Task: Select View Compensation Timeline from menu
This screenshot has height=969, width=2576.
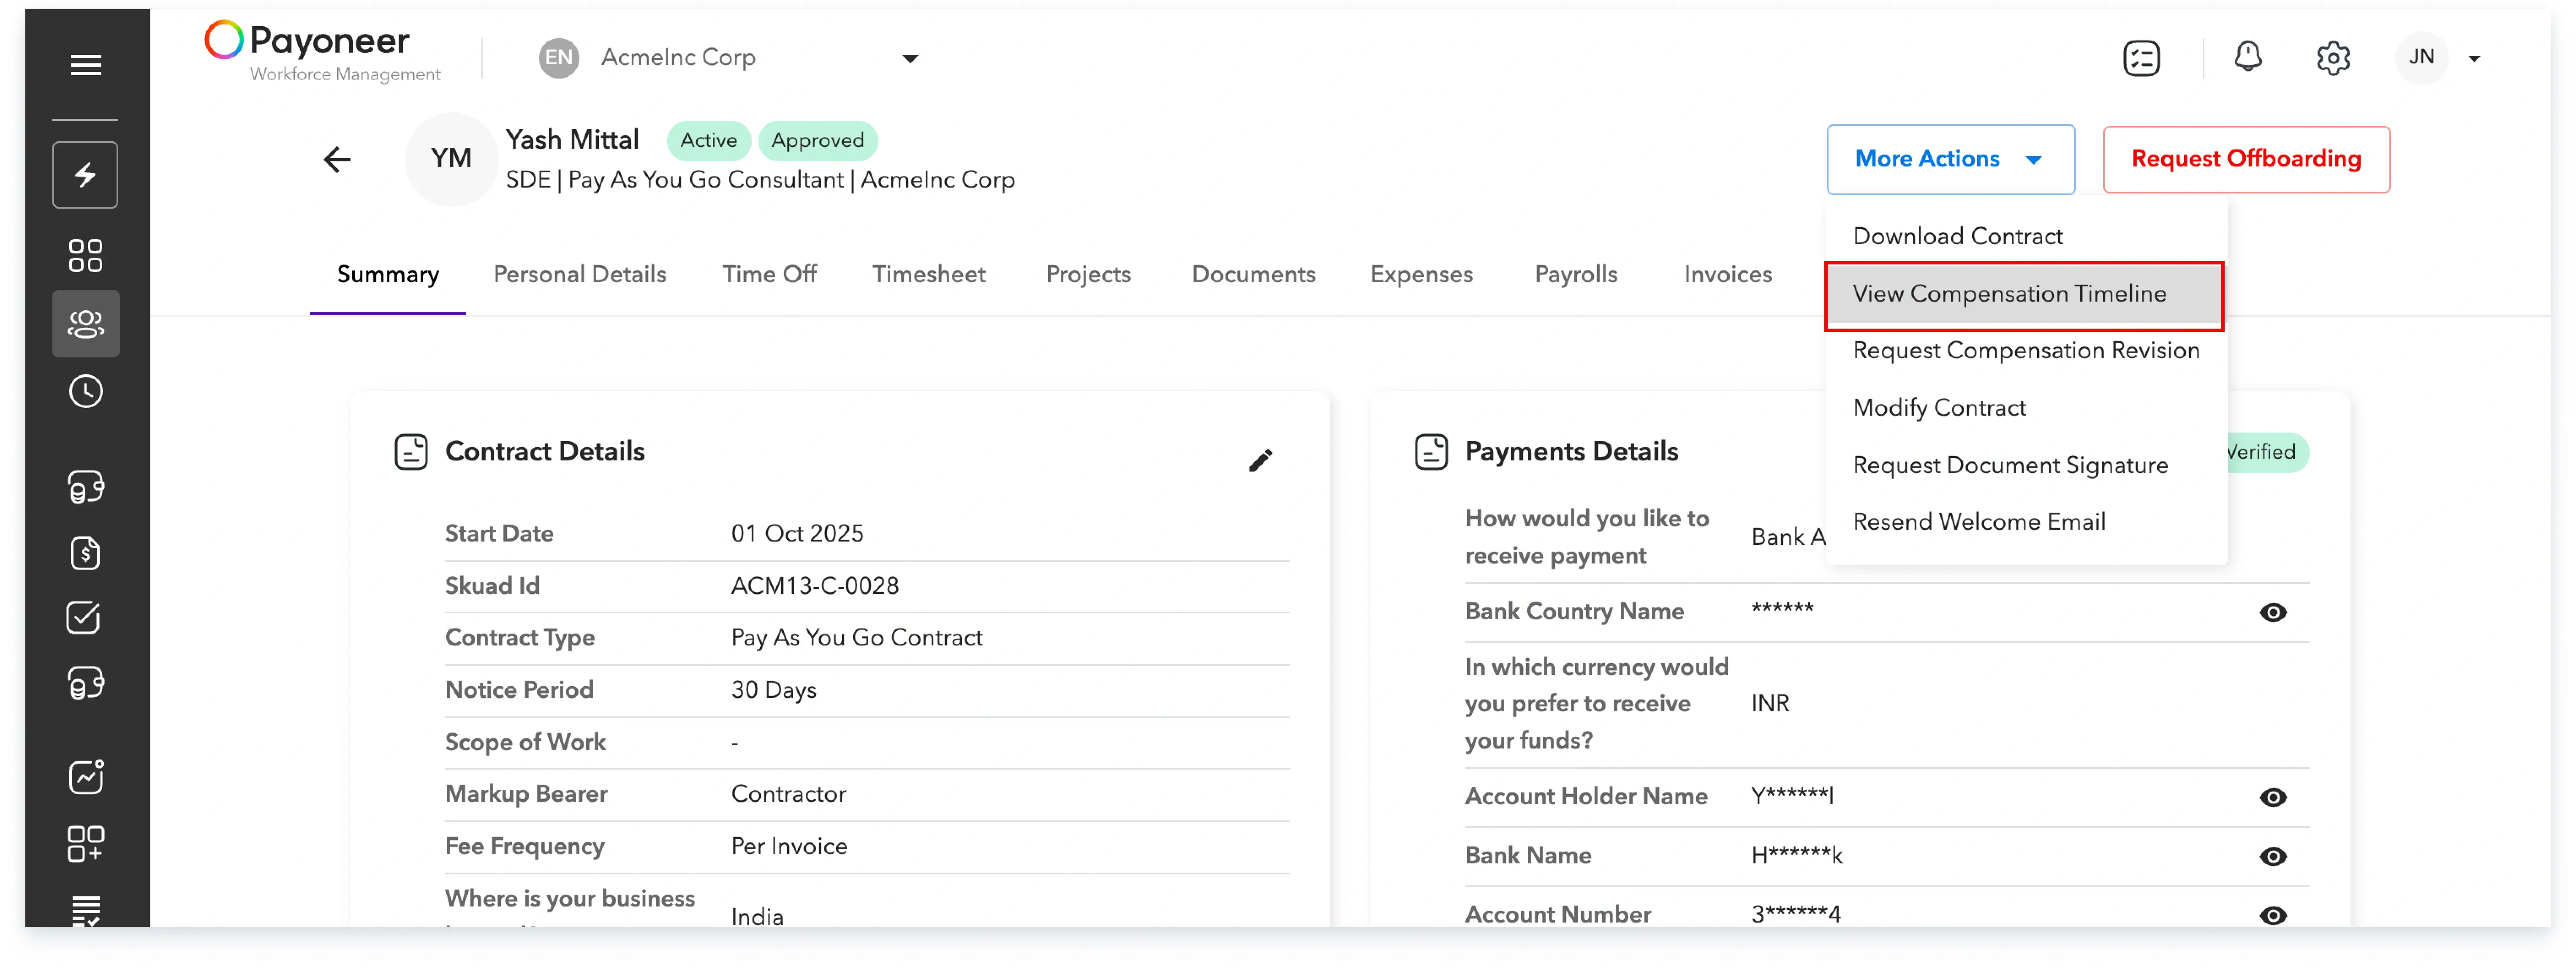Action: click(2010, 294)
